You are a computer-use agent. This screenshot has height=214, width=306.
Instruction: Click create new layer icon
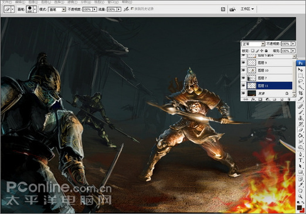coord(281,99)
